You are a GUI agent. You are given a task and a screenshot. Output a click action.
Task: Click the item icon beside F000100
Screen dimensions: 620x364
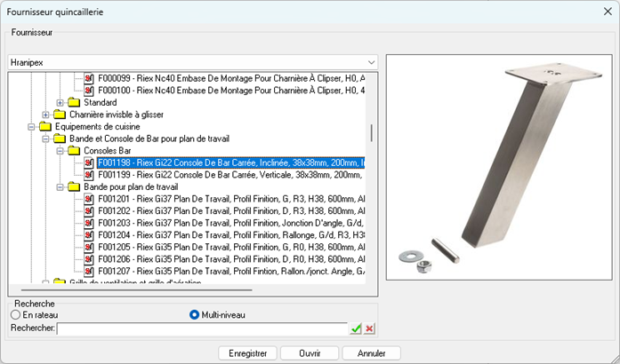coord(89,91)
